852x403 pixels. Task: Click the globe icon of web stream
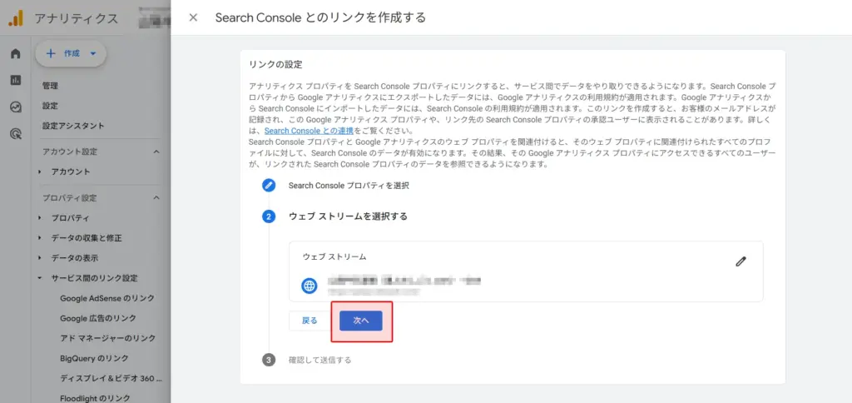pos(310,286)
